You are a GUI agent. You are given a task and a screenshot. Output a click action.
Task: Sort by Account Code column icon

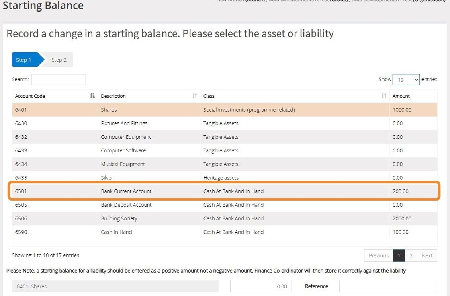92,96
